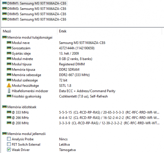Select the Sorozatszám field label
The width and height of the screenshot is (164, 153).
point(21,48)
